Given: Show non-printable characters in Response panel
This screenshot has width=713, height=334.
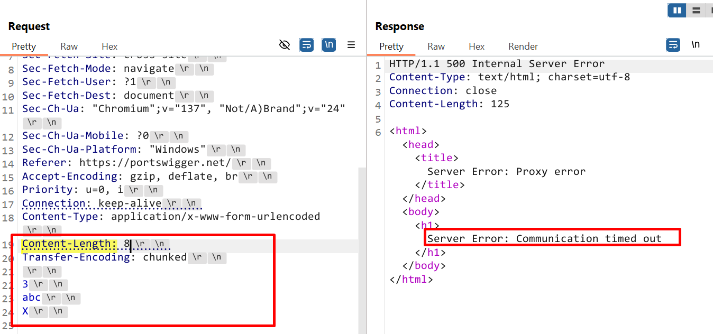Looking at the screenshot, I should pos(696,45).
